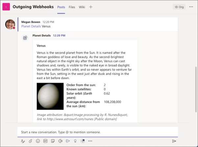Open the messaging extension apps icon
This screenshot has height=147, width=198.
click(83, 141)
